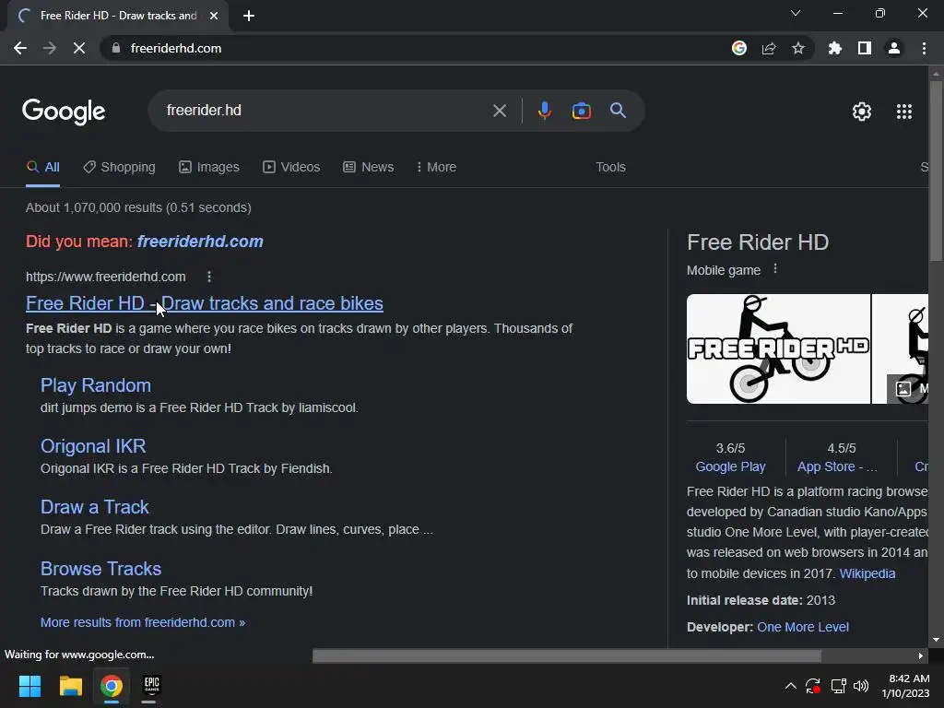Image resolution: width=944 pixels, height=708 pixels.
Task: Open the Google Play rating link
Action: [x=730, y=466]
